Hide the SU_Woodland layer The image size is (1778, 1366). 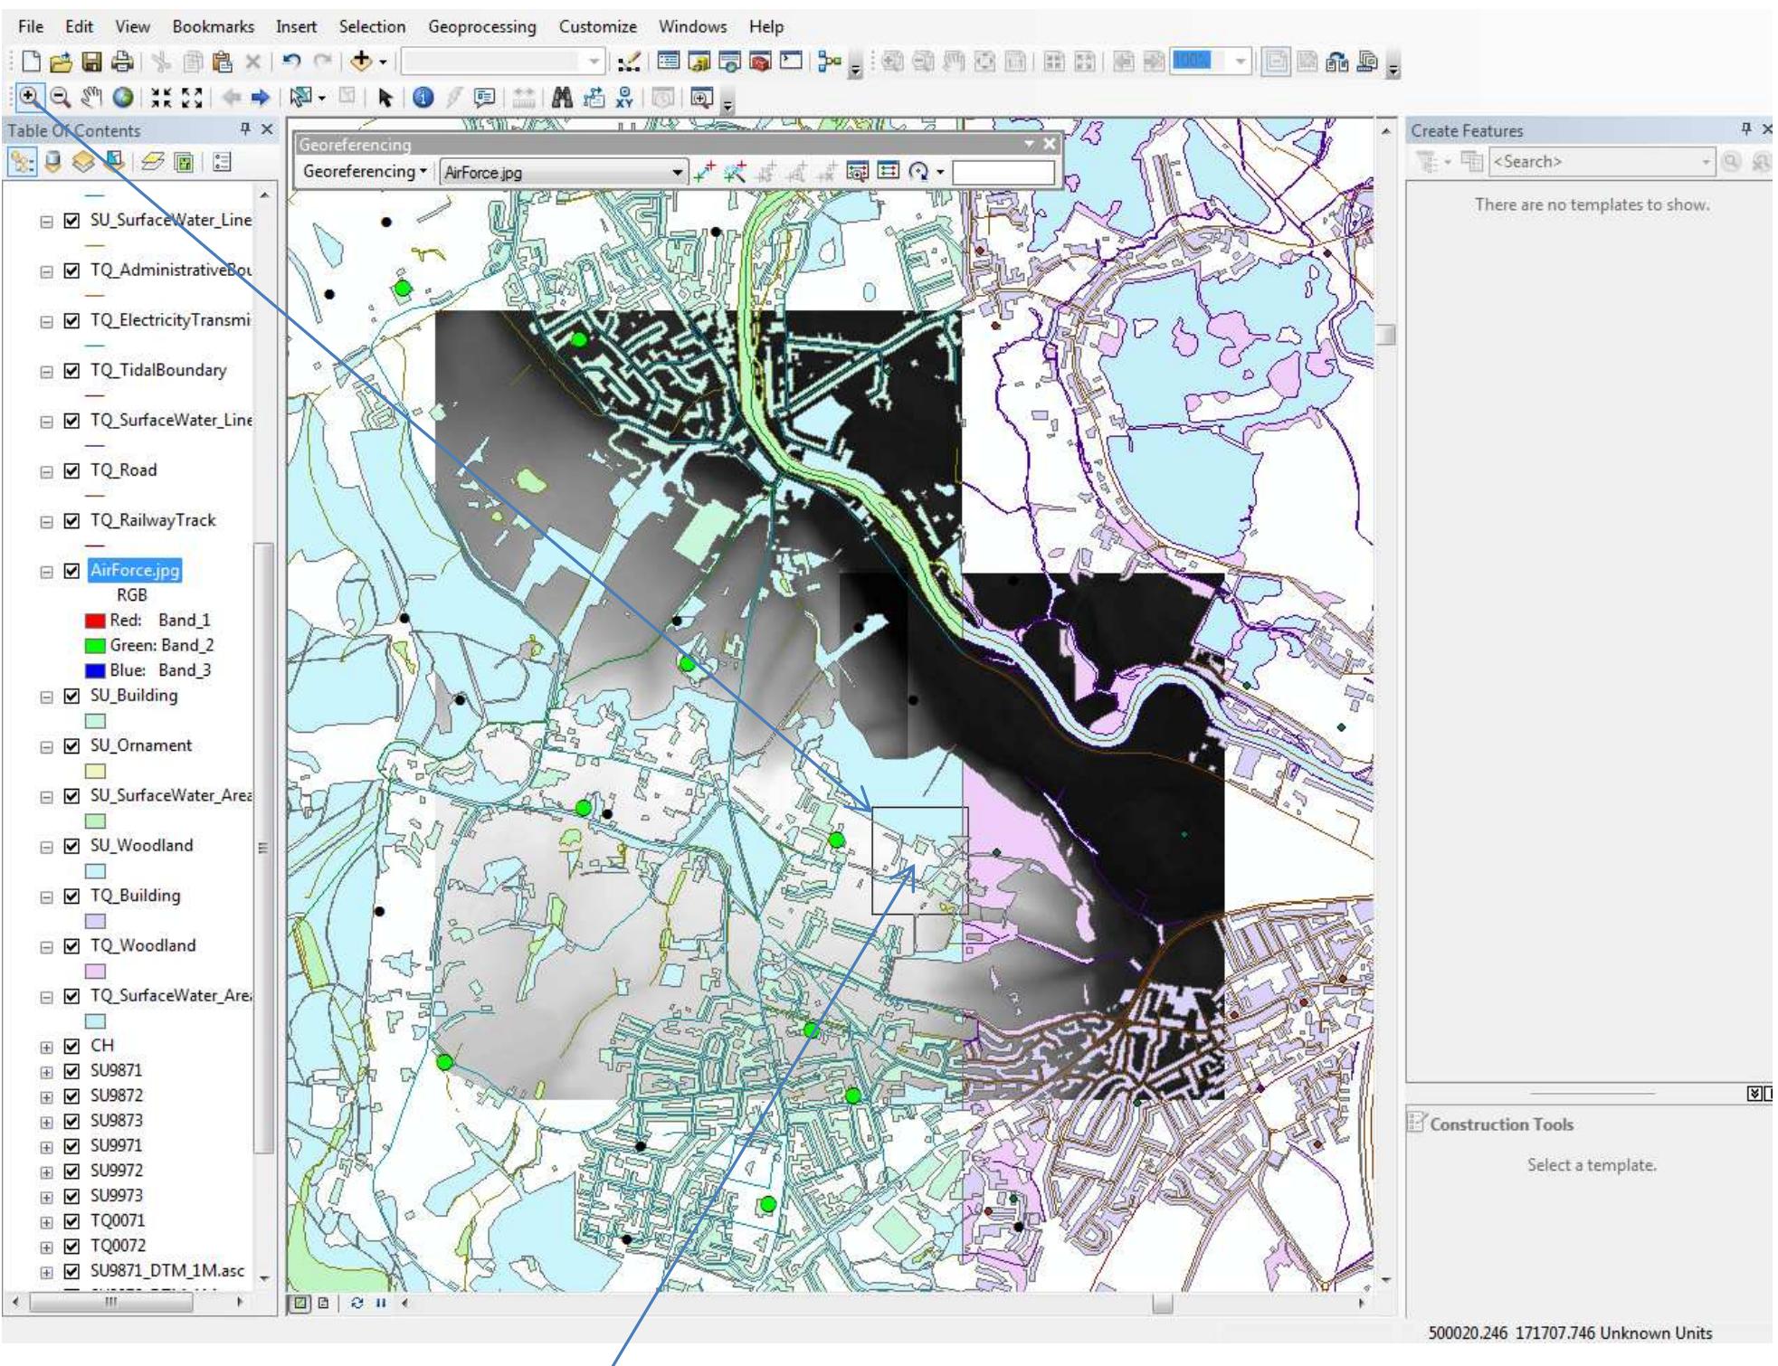(71, 846)
